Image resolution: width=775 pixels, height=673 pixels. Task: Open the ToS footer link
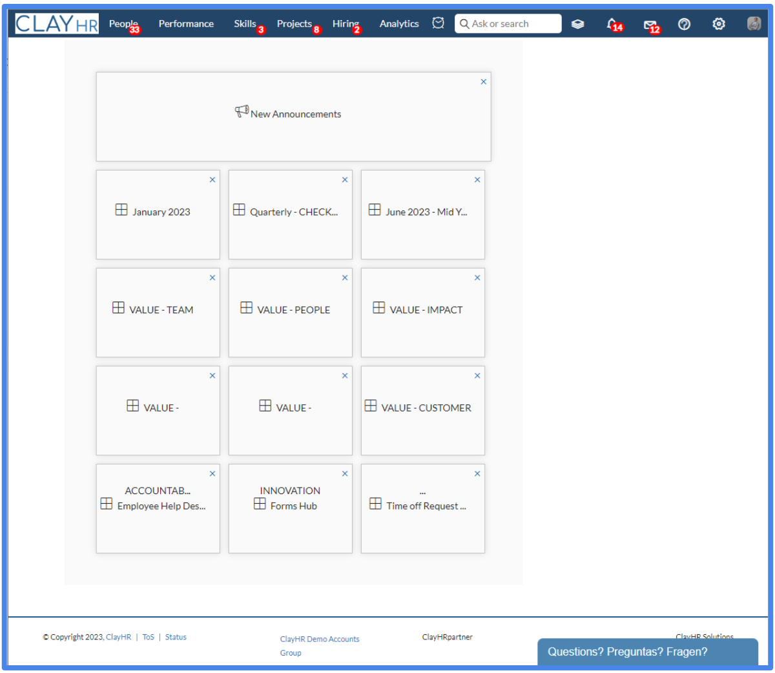click(149, 637)
